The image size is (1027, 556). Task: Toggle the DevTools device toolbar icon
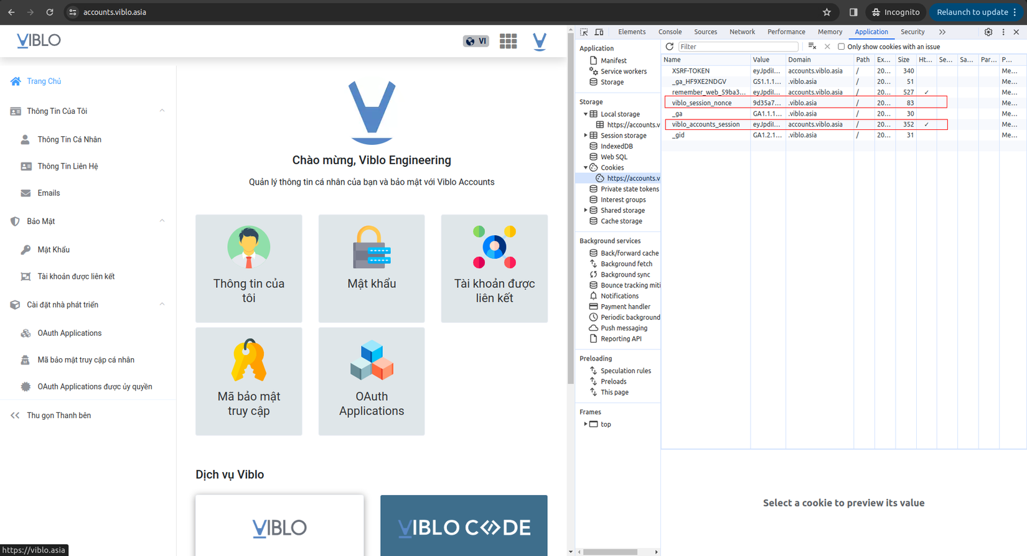pos(599,32)
